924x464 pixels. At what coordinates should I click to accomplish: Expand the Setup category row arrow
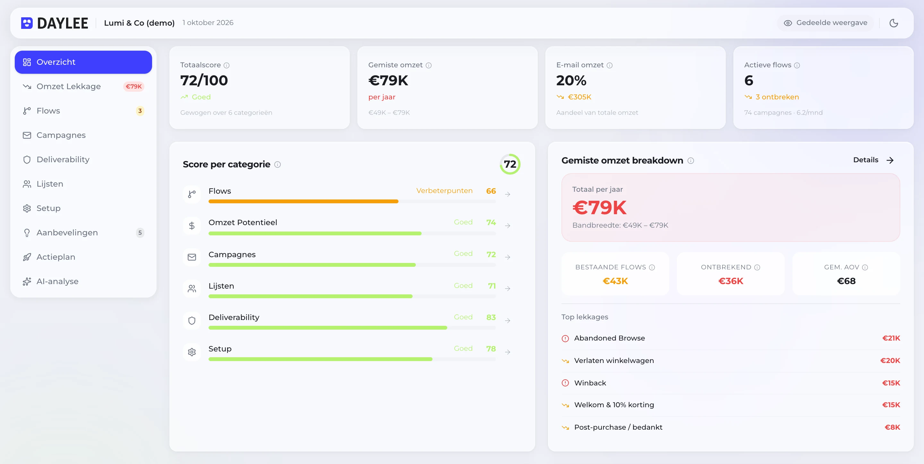point(508,352)
